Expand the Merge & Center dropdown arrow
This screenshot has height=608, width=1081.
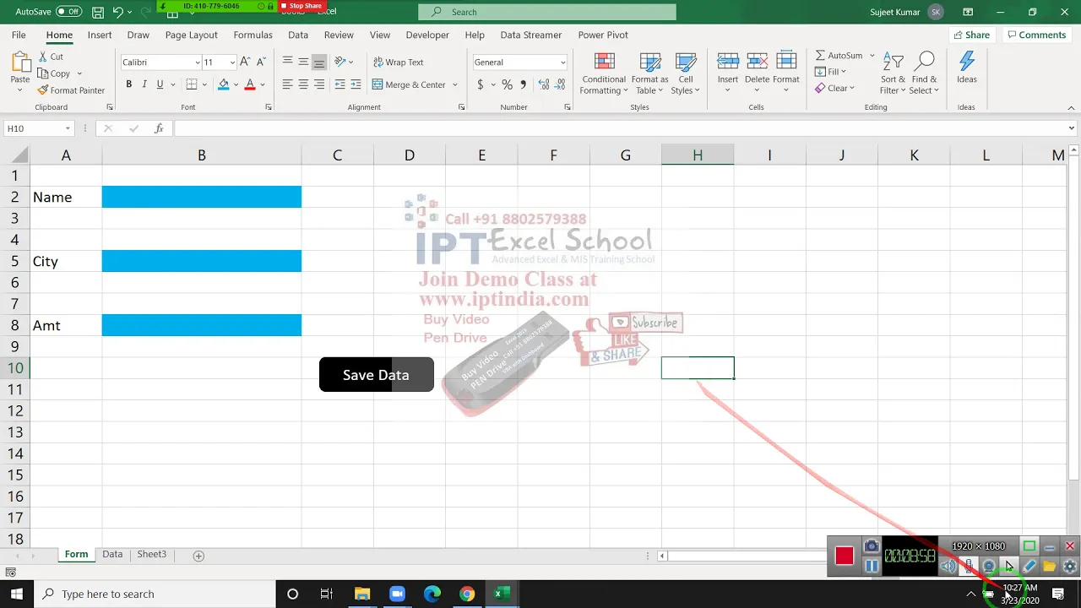point(455,84)
